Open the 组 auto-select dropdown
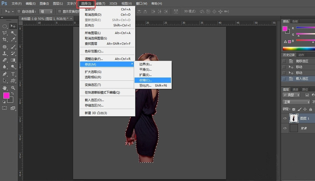315x181 pixels. coord(46,12)
